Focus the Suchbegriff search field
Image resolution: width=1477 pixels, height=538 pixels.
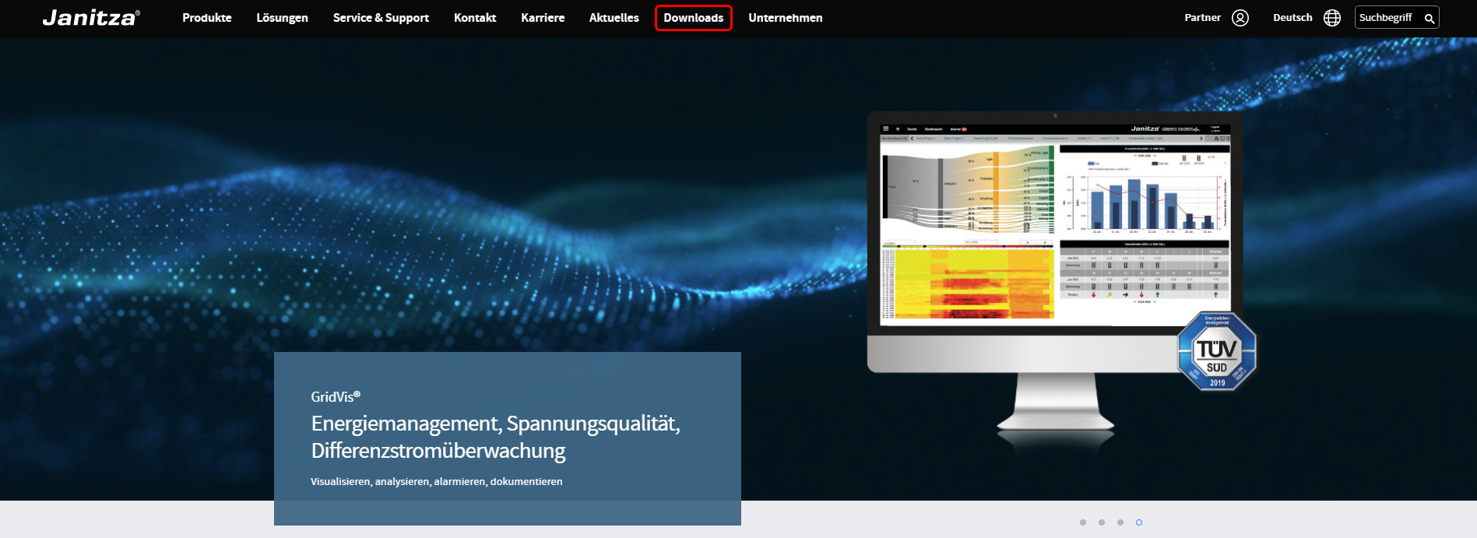pos(1388,18)
